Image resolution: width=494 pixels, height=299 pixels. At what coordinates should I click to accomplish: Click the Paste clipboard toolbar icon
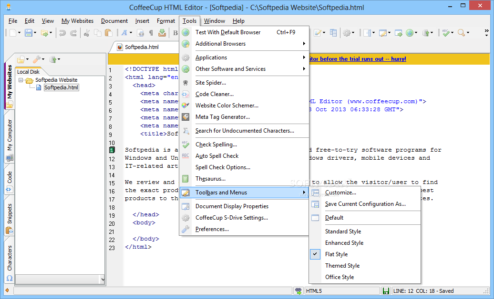point(108,33)
